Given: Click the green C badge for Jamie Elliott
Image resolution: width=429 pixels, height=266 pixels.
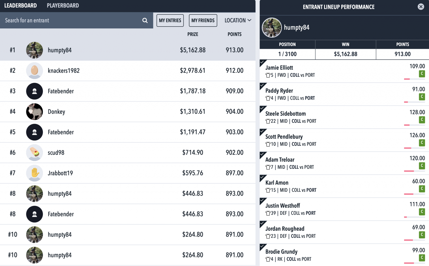Looking at the screenshot, I should (422, 74).
